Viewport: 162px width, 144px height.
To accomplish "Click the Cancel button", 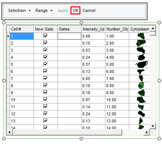I will [89, 10].
